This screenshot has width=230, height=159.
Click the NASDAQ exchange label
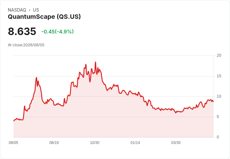click(17, 10)
